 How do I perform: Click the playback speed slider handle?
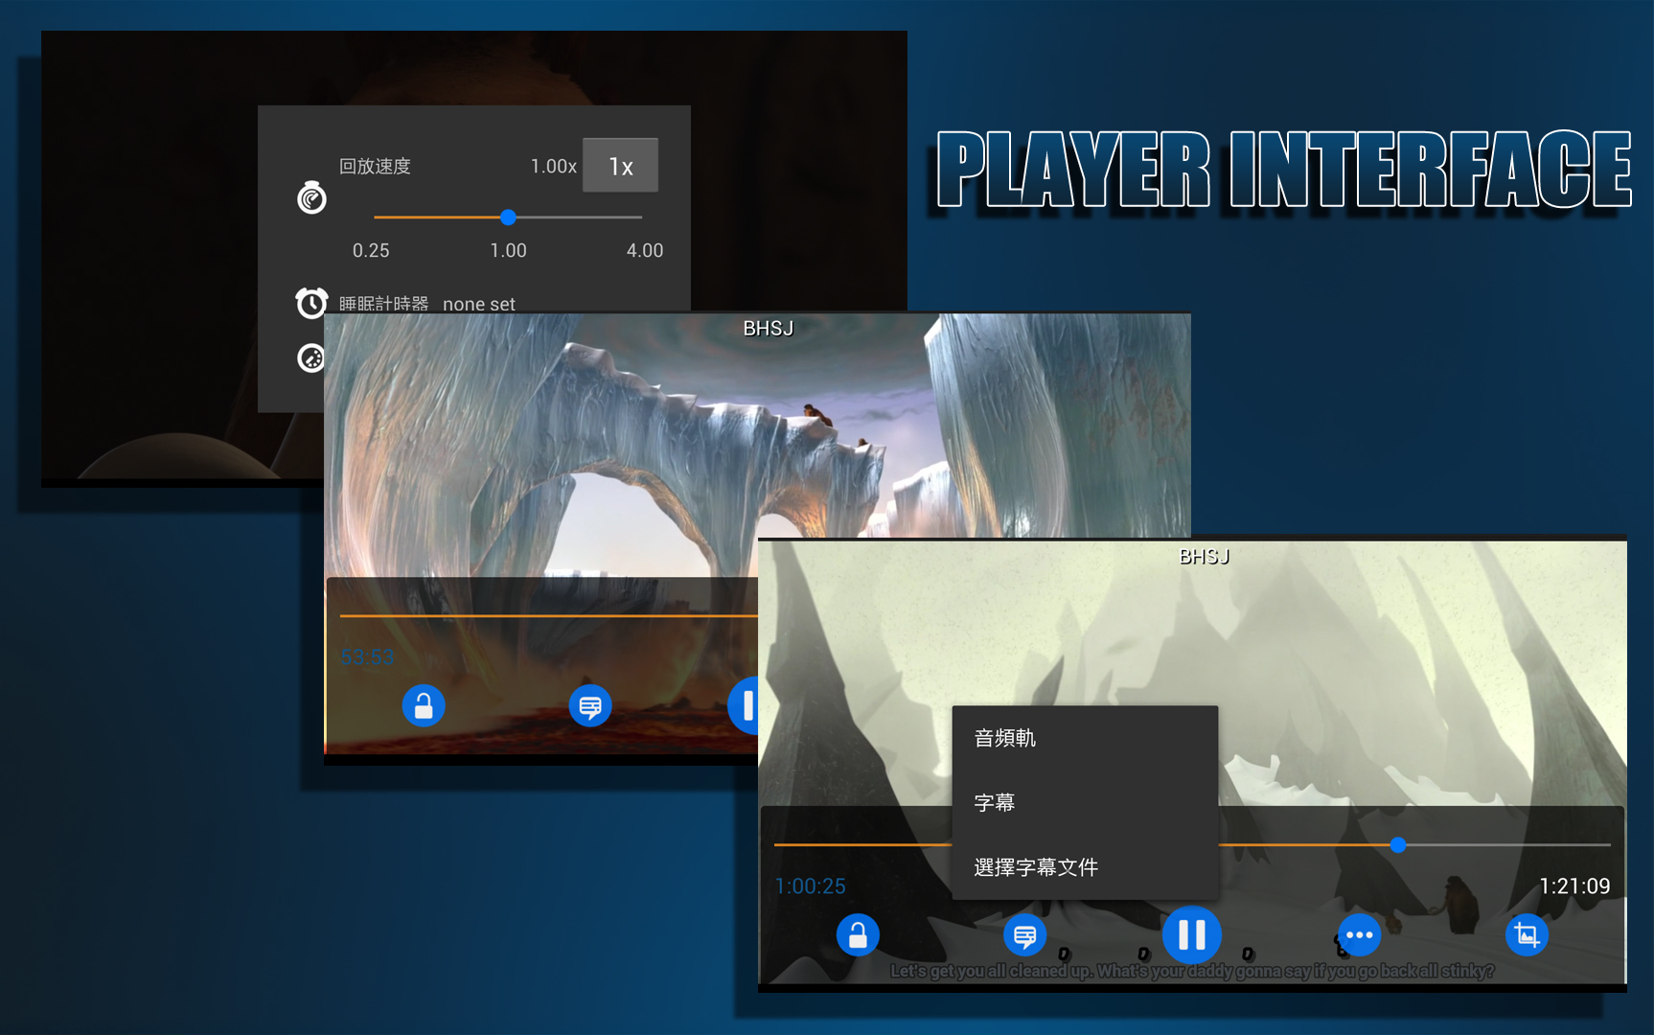point(508,218)
